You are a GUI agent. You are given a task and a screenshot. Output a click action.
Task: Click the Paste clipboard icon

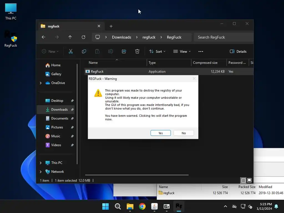click(97, 51)
